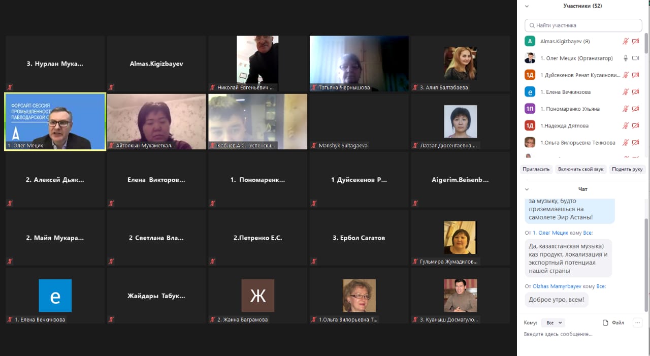Collapse the Чат panel with its chevron
The image size is (650, 356).
pyautogui.click(x=527, y=189)
